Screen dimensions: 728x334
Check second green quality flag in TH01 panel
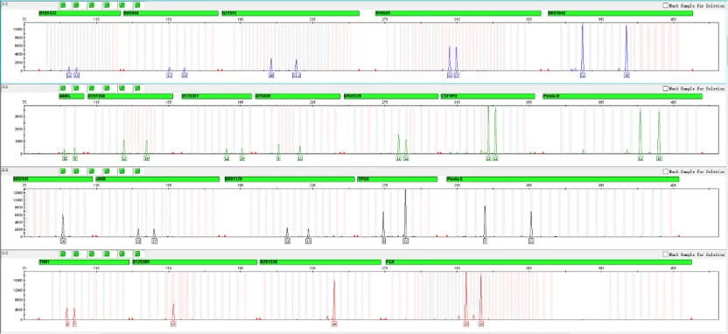point(76,254)
